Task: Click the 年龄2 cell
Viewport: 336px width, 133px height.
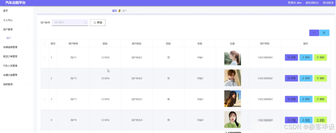Action: [x=200, y=78]
